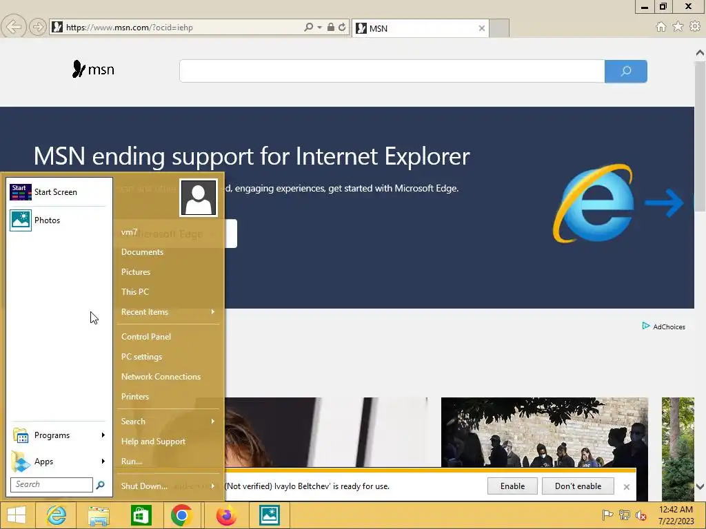Open a new blank tab
The width and height of the screenshot is (706, 529).
click(499, 28)
